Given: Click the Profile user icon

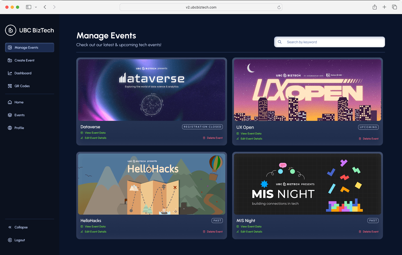Looking at the screenshot, I should [x=10, y=128].
